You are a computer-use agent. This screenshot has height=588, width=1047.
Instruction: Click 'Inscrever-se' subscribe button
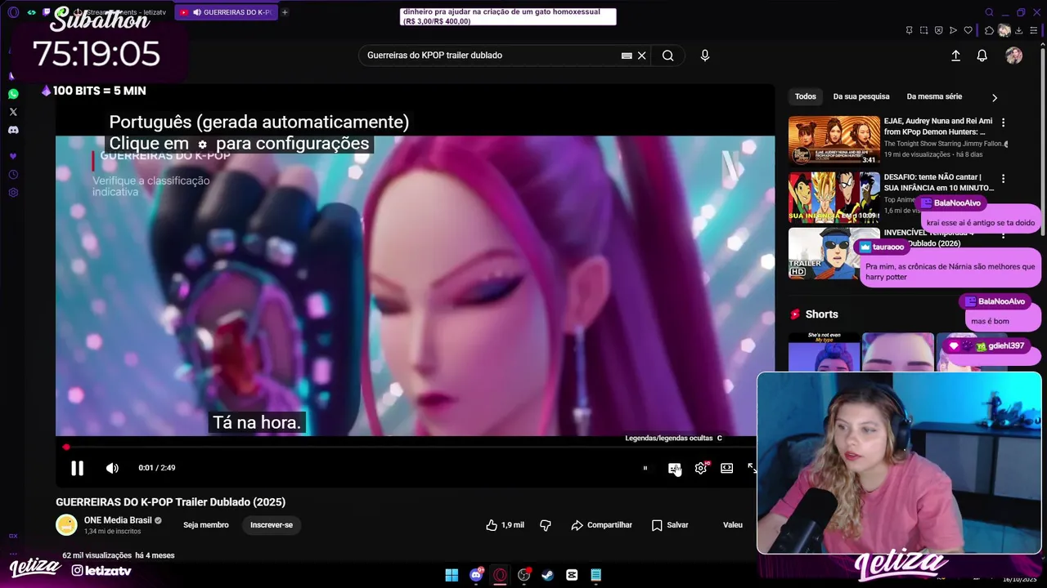pos(272,525)
